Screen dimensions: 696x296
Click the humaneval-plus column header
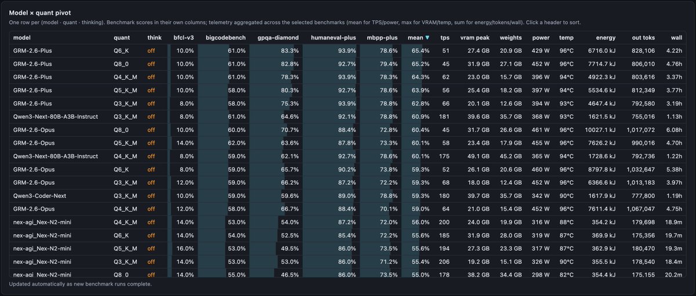coord(333,38)
